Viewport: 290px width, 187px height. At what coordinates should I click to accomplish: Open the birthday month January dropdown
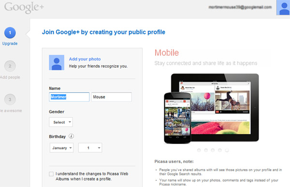[61, 148]
